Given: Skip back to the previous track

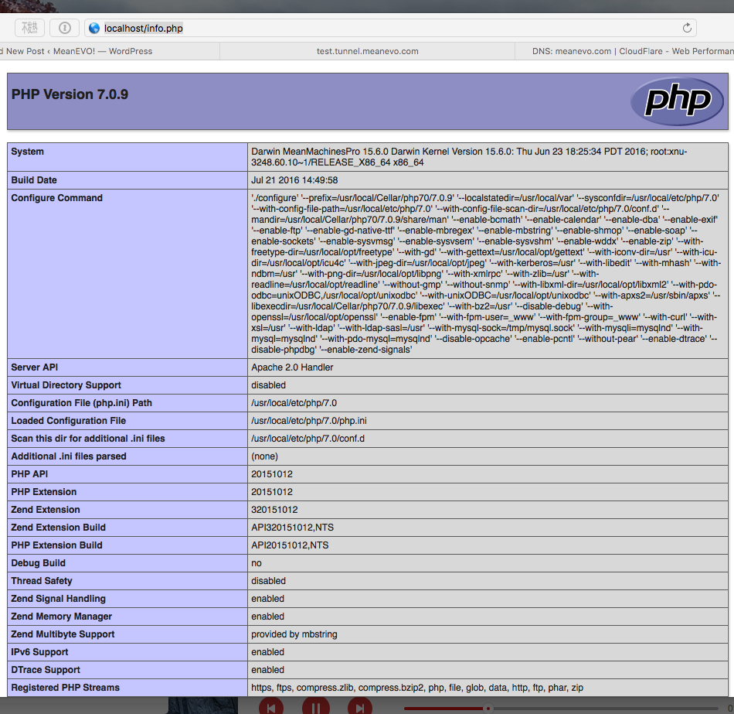Looking at the screenshot, I should (271, 706).
